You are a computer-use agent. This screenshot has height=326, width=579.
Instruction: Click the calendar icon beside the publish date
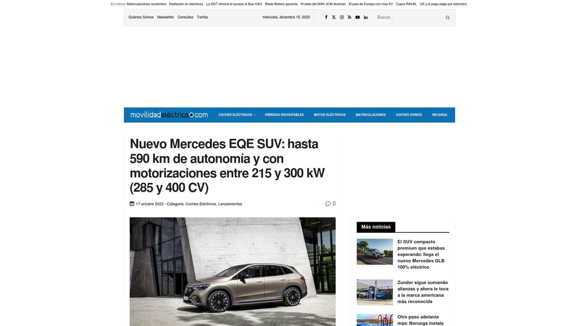point(131,203)
